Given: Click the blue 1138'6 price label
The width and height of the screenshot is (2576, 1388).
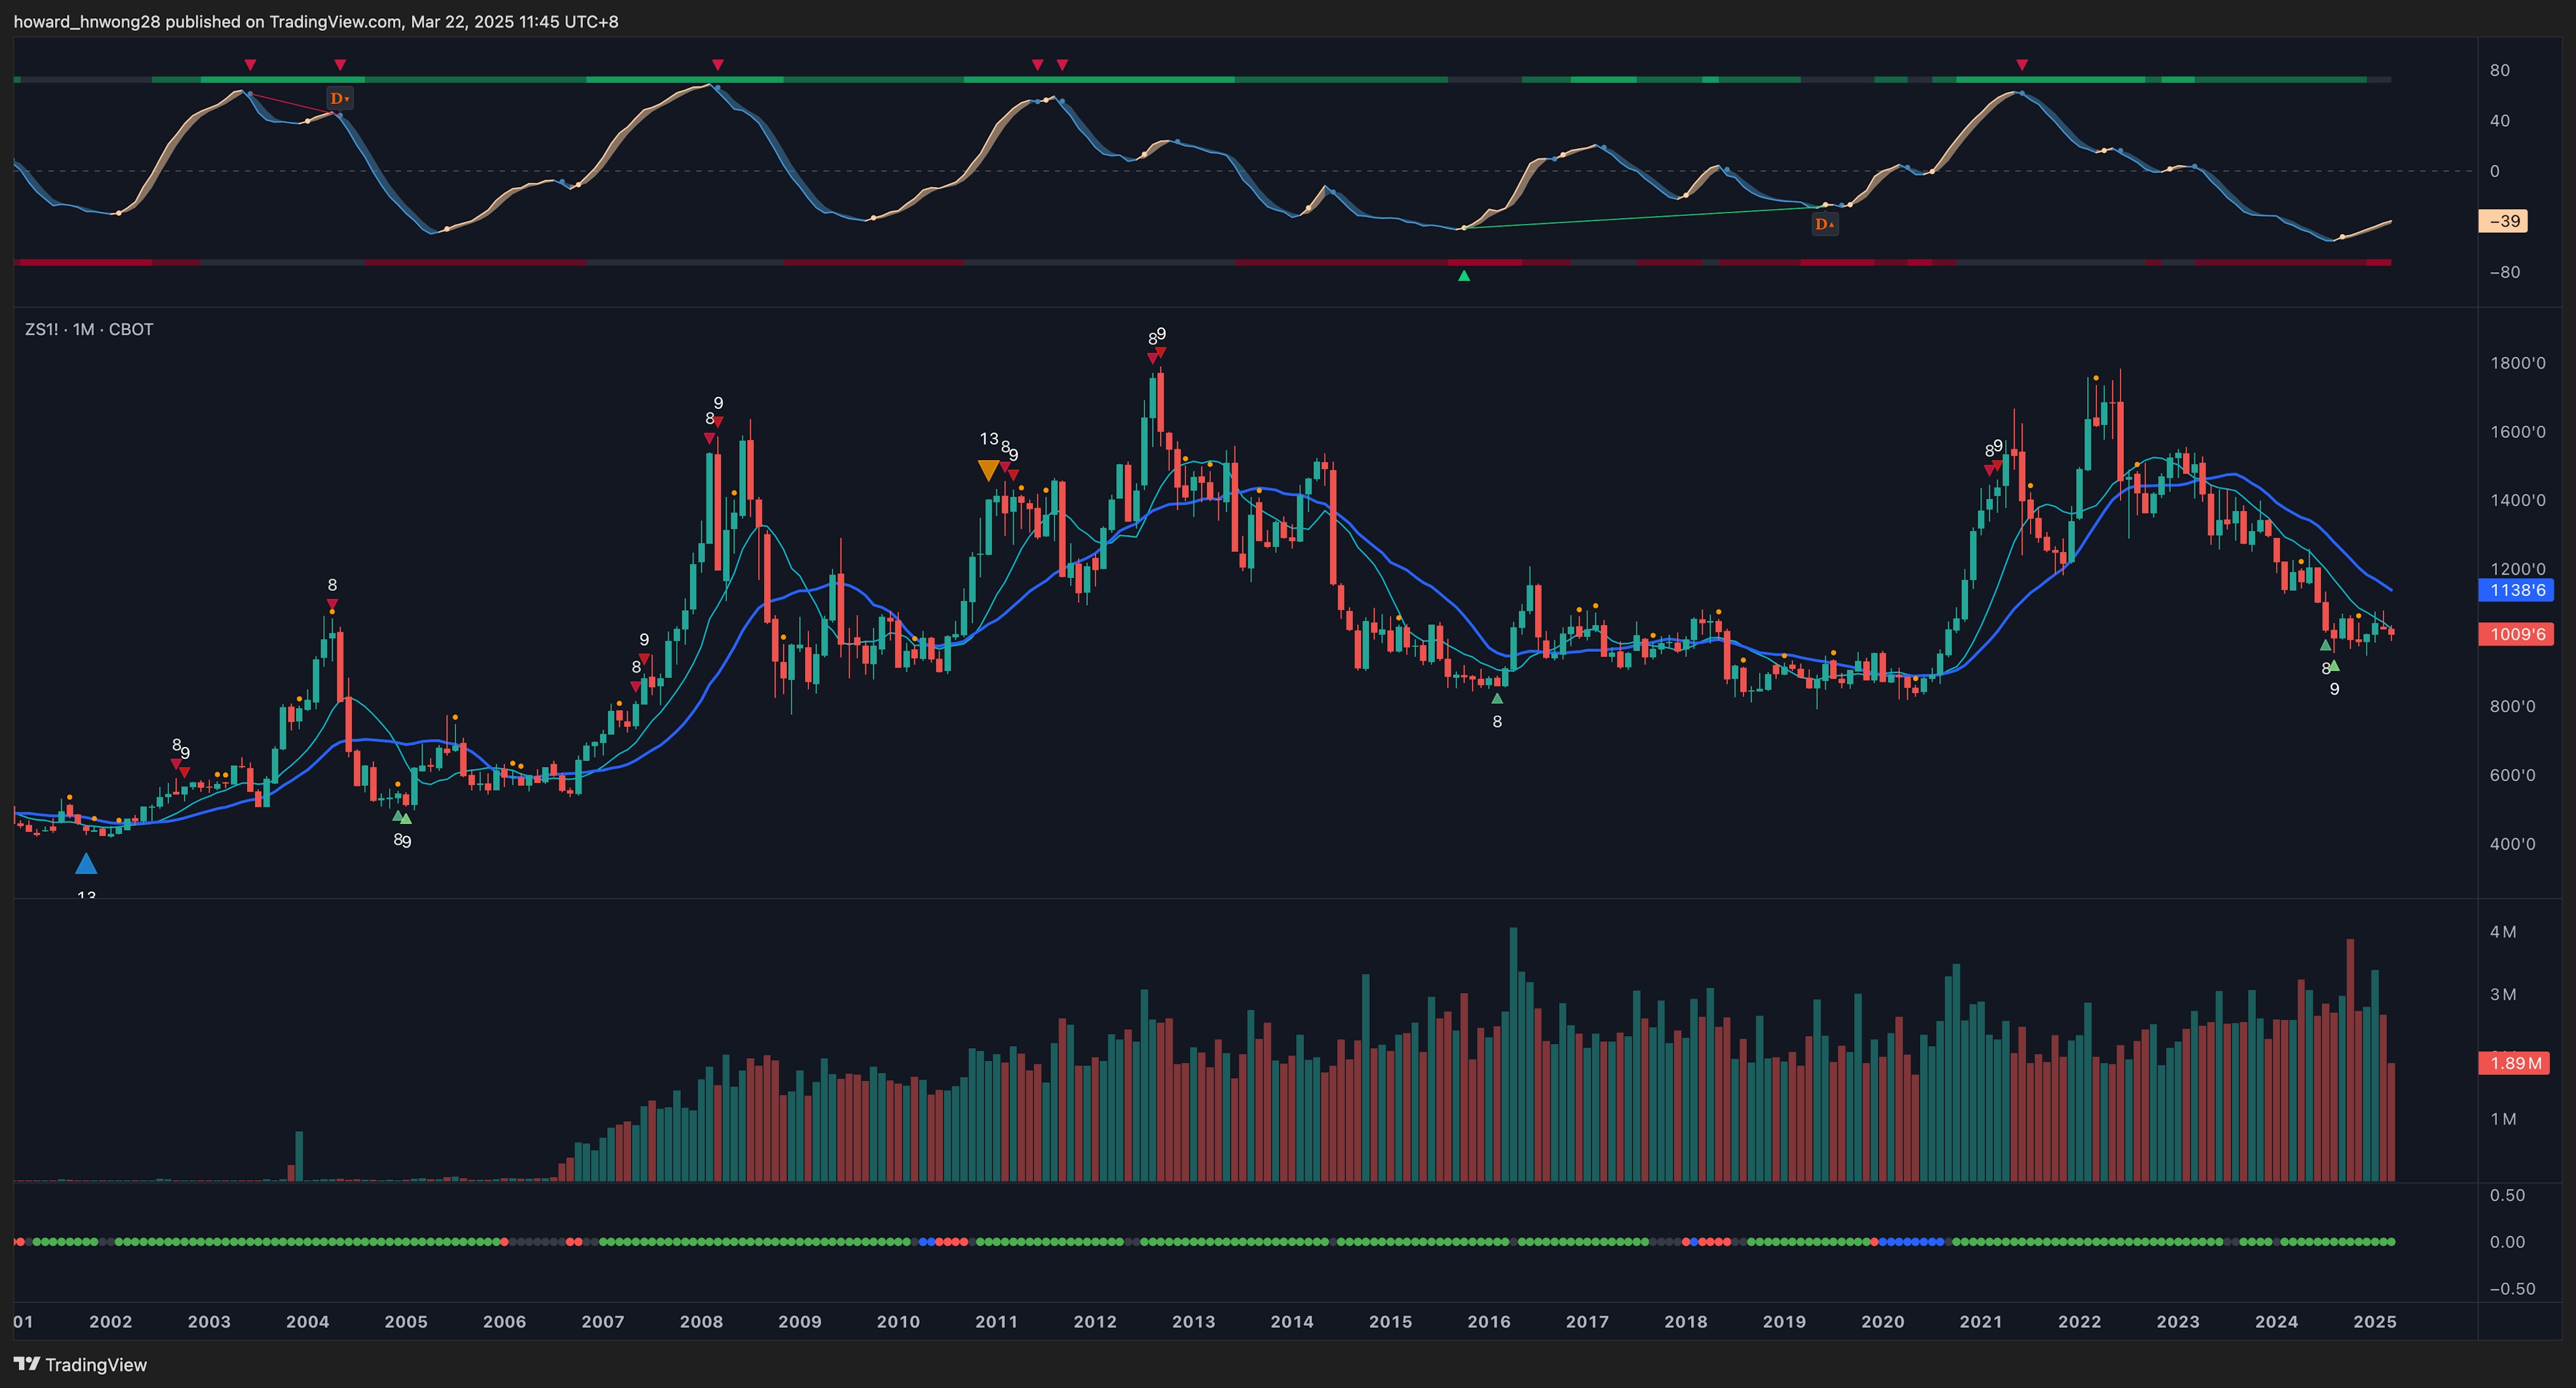Looking at the screenshot, I should click(x=2516, y=591).
